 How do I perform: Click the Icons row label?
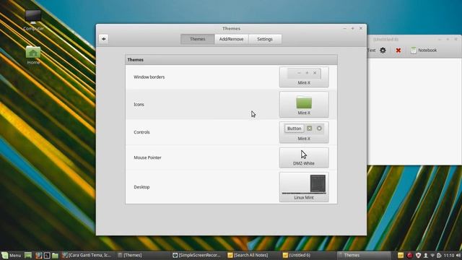139,104
